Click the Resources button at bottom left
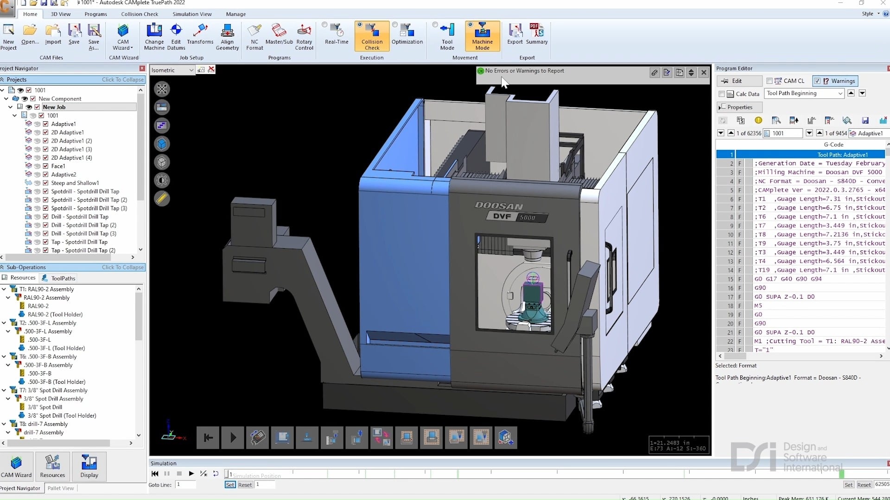 pos(52,466)
